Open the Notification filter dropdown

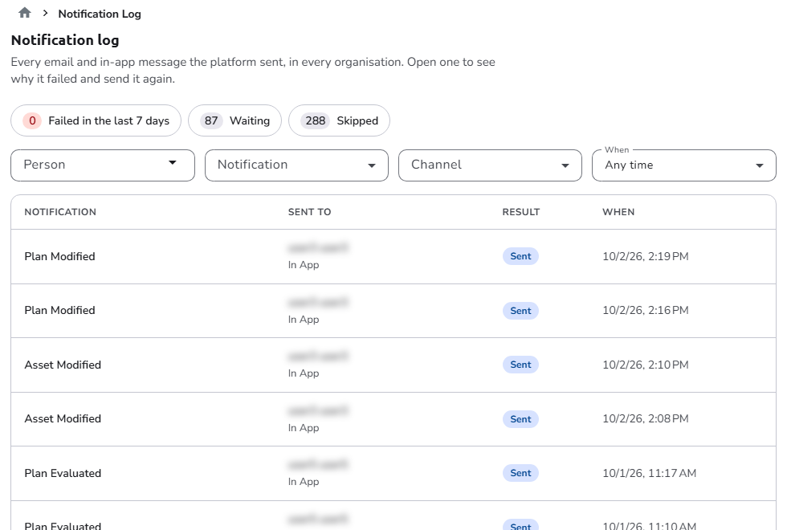296,165
